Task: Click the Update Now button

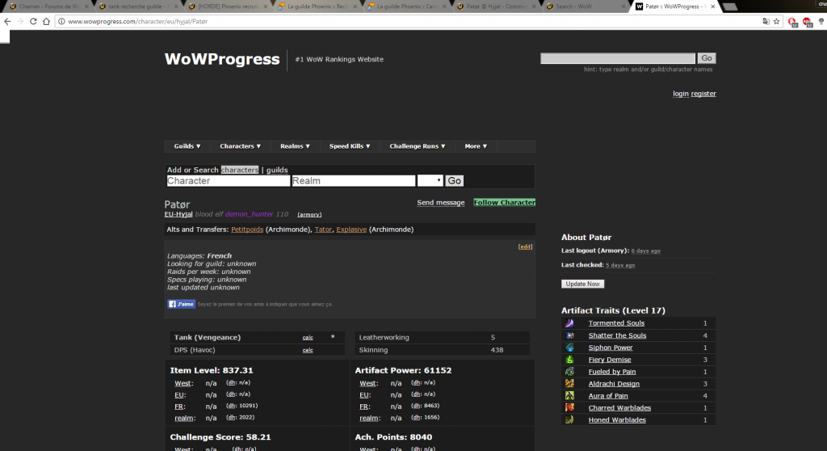Action: (x=583, y=285)
